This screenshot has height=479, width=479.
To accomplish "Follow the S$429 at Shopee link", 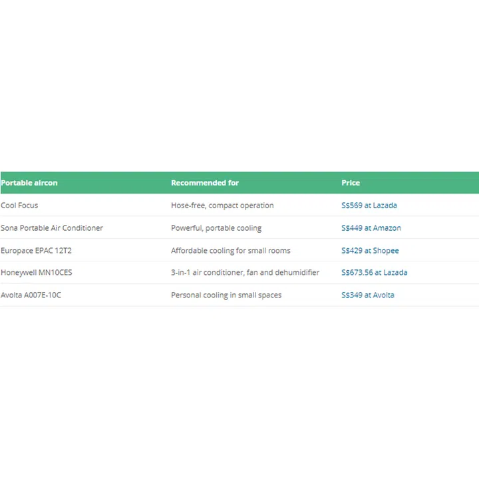I will (x=370, y=251).
